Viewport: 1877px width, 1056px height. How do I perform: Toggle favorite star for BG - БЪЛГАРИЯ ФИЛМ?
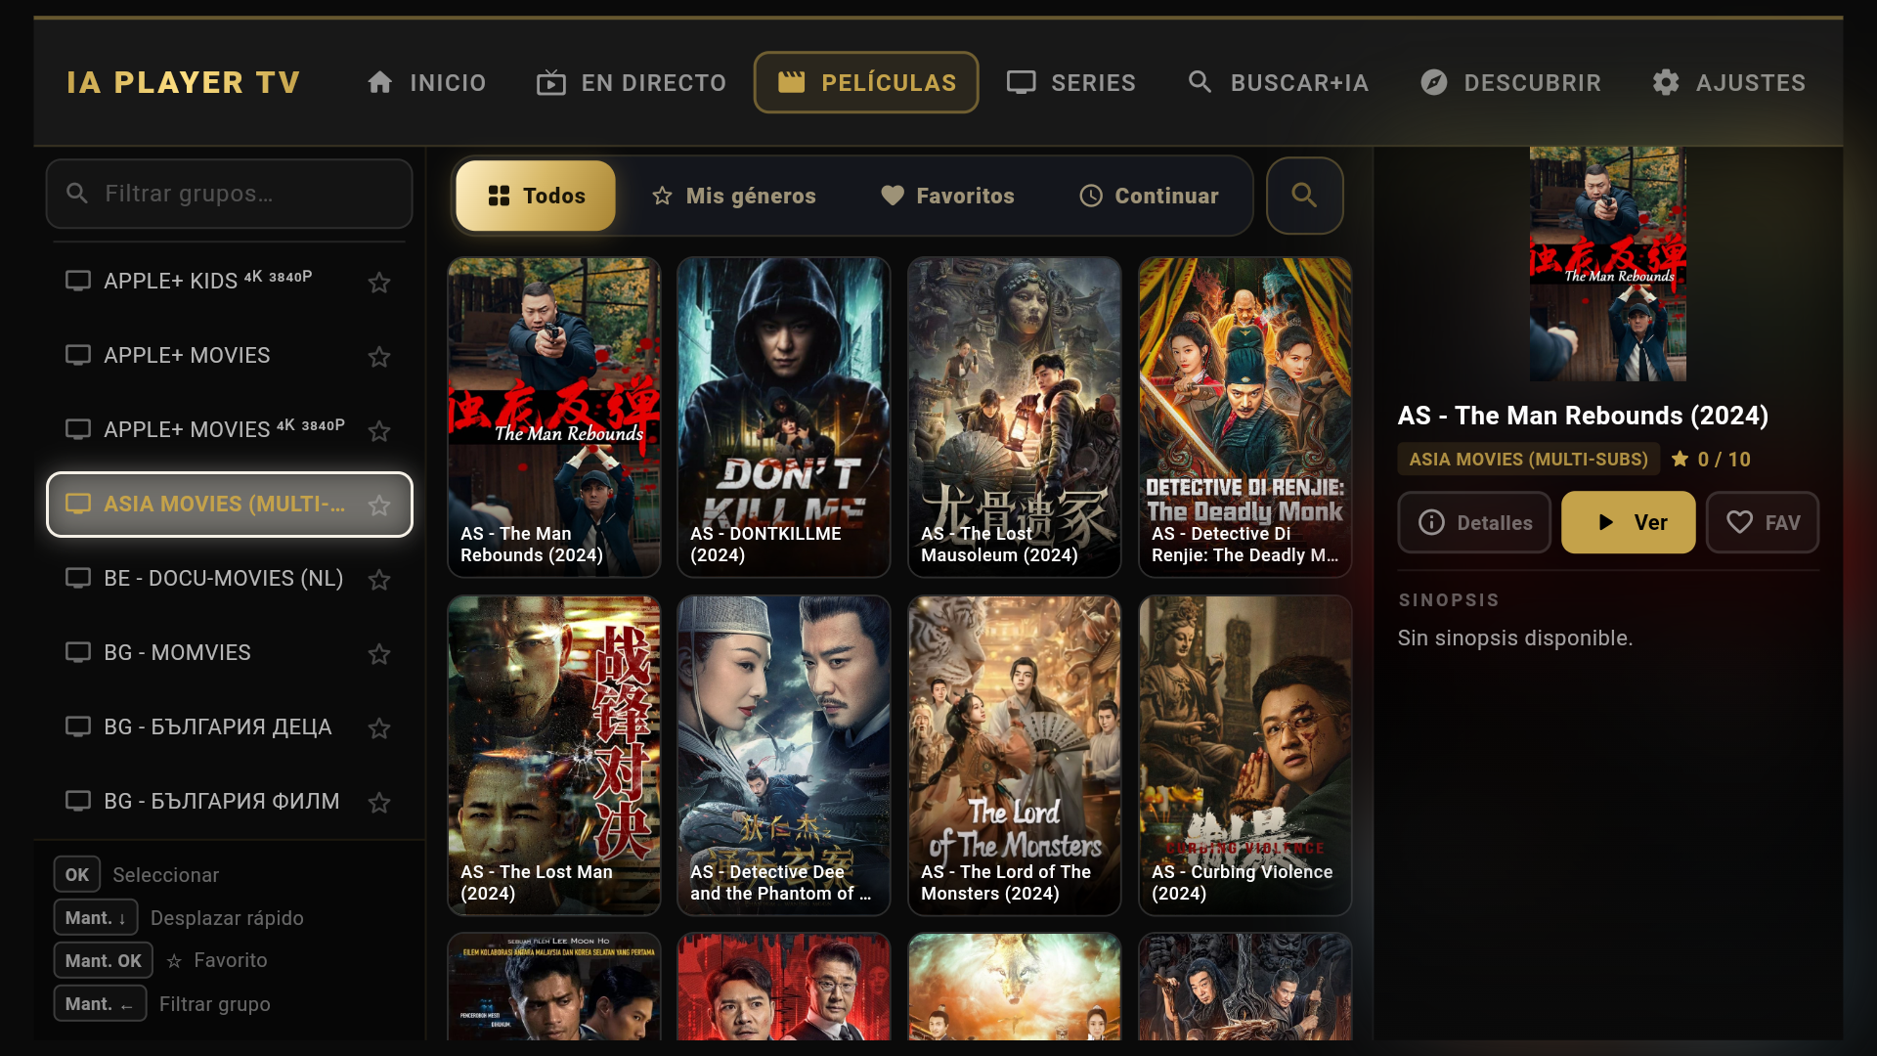(x=379, y=803)
